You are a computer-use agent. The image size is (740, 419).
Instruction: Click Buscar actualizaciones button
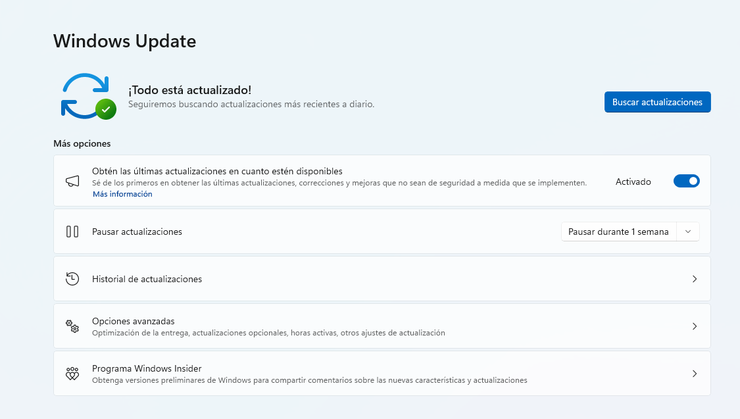tap(657, 102)
